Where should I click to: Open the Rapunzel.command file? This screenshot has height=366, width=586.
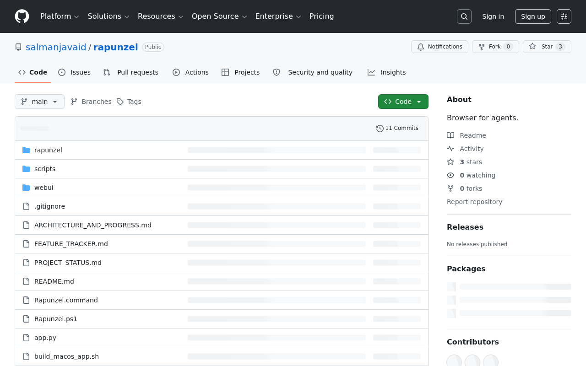coord(66,300)
